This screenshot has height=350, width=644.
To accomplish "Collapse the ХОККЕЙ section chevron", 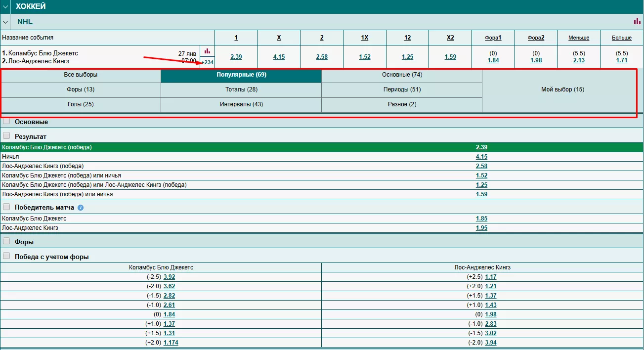I will pos(5,6).
